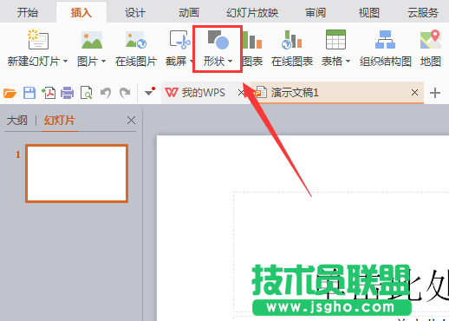Viewport: 449px width, 321px height.
Task: Expand the 新建幻灯片 dropdown arrow
Action: click(65, 62)
